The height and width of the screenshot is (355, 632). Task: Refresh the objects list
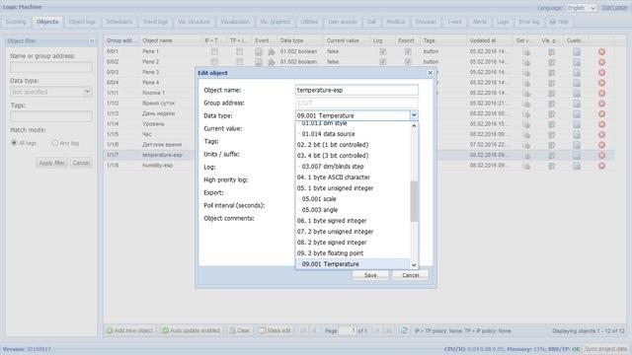click(x=404, y=330)
